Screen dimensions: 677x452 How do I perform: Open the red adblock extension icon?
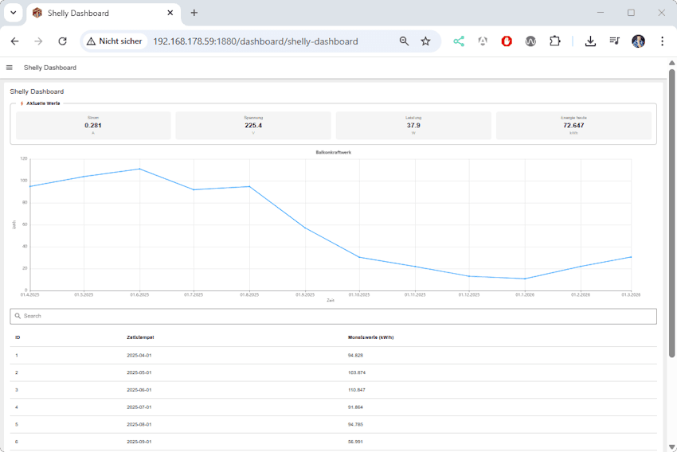[507, 41]
